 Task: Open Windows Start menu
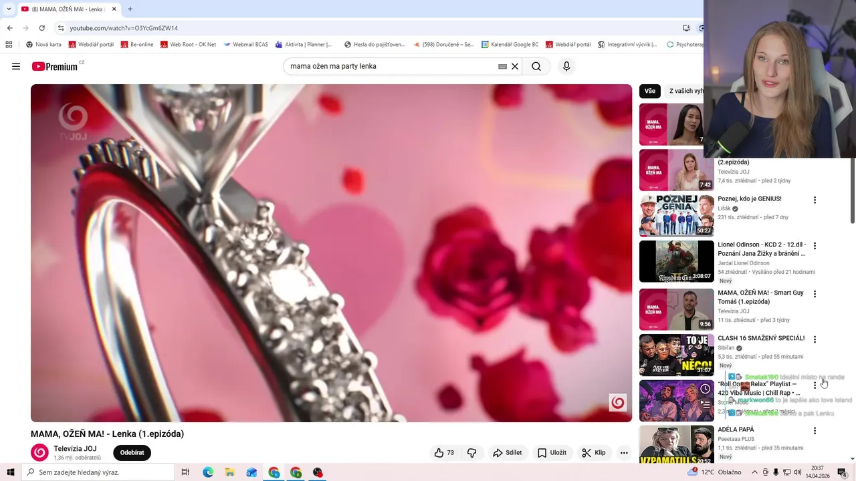click(x=10, y=472)
